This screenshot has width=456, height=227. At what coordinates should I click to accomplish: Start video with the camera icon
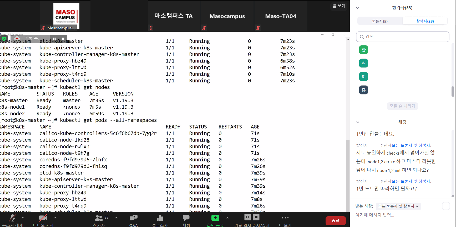pos(43,218)
